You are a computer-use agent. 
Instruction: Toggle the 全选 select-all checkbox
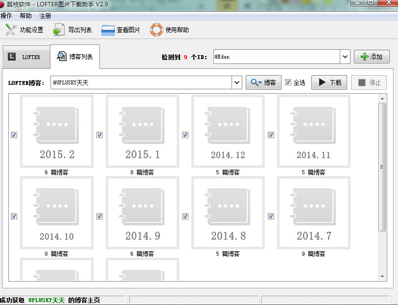tap(288, 82)
